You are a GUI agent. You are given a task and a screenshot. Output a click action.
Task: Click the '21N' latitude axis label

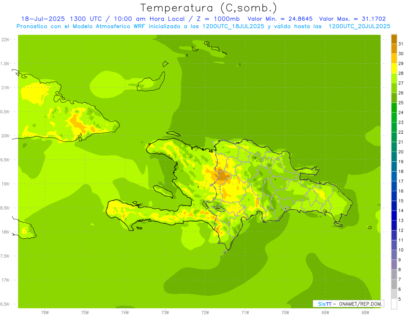[5, 88]
